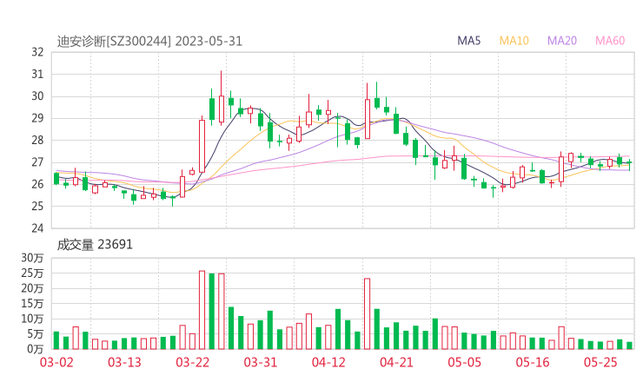Click the 25万 volume axis label
This screenshot has width=643, height=382.
[x=32, y=273]
